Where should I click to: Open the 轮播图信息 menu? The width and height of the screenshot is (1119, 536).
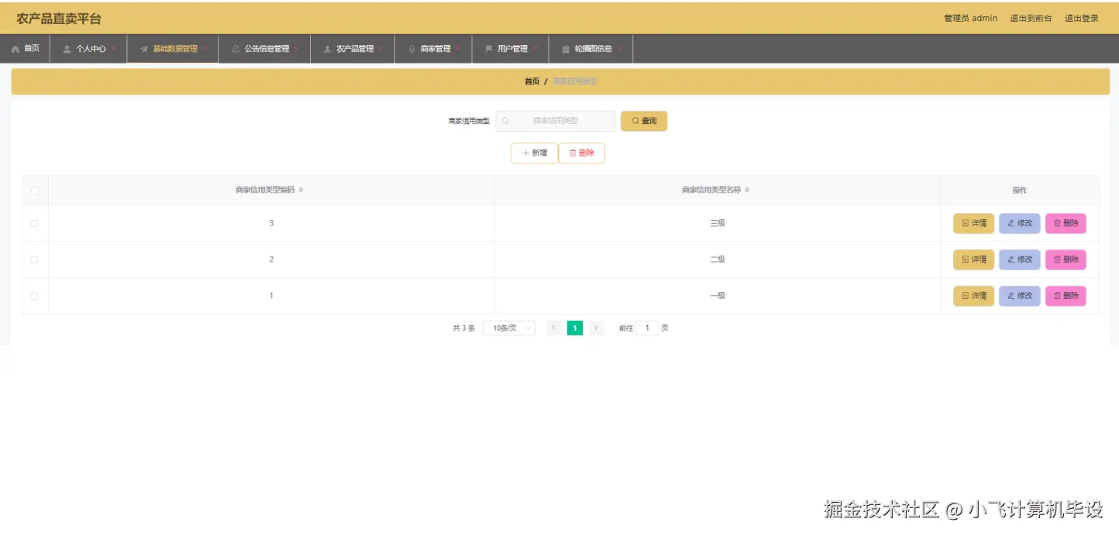click(x=591, y=49)
